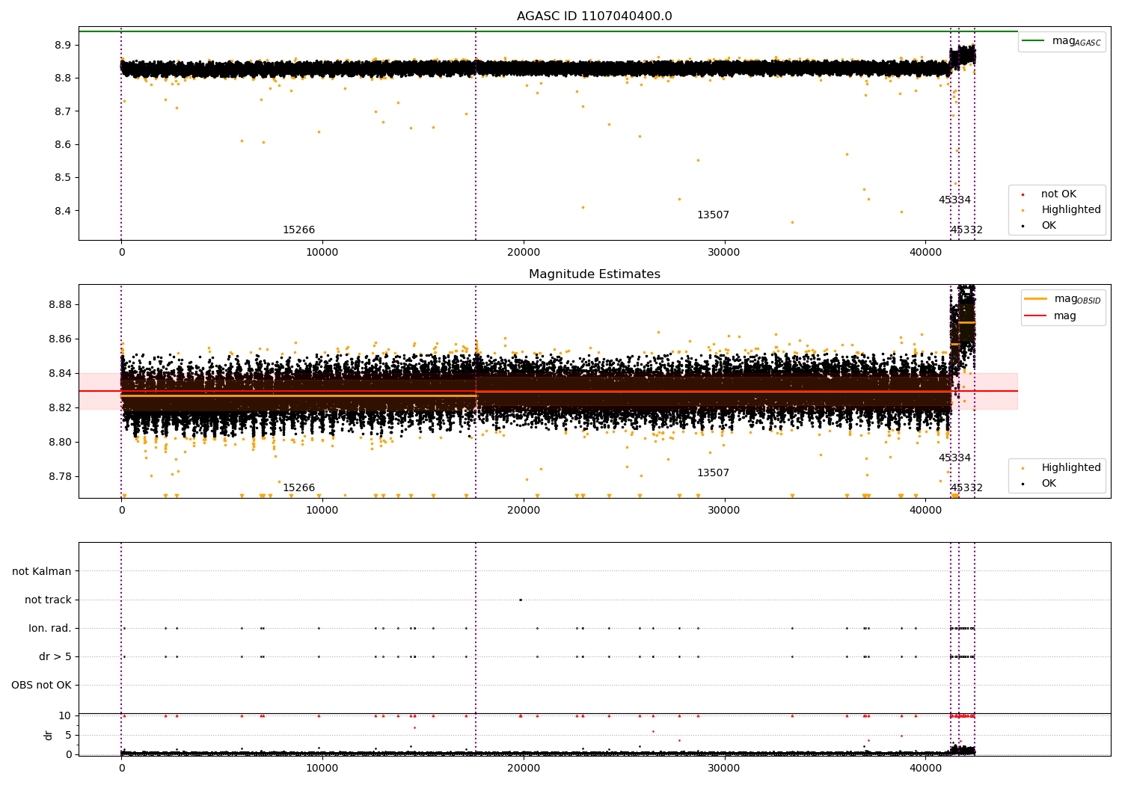Click the '8.86' y-axis tick label
The height and width of the screenshot is (785, 1122).
point(60,339)
